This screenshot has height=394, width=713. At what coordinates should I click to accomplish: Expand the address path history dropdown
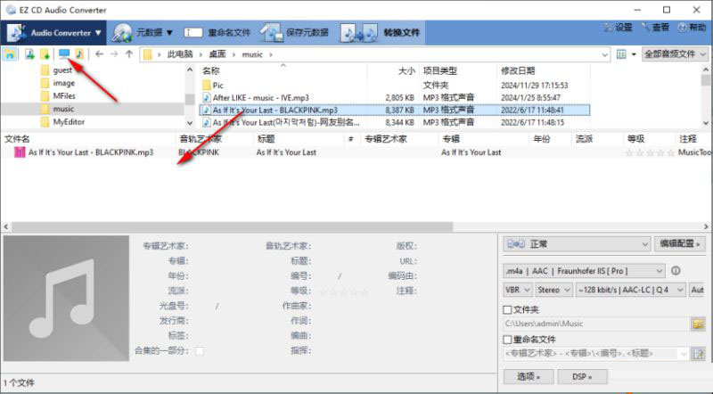coord(604,54)
